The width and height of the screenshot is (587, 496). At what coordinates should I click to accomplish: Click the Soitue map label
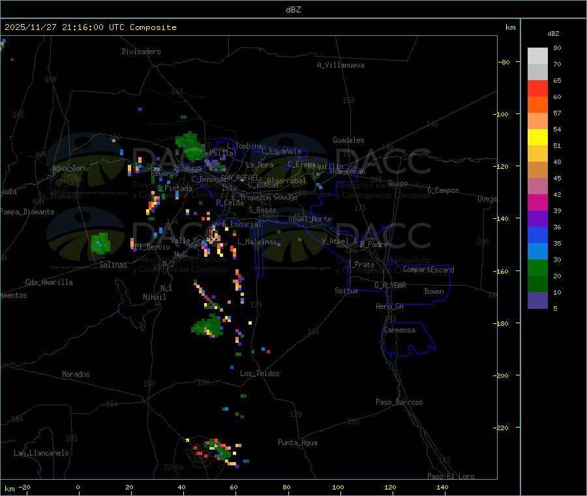(x=347, y=291)
